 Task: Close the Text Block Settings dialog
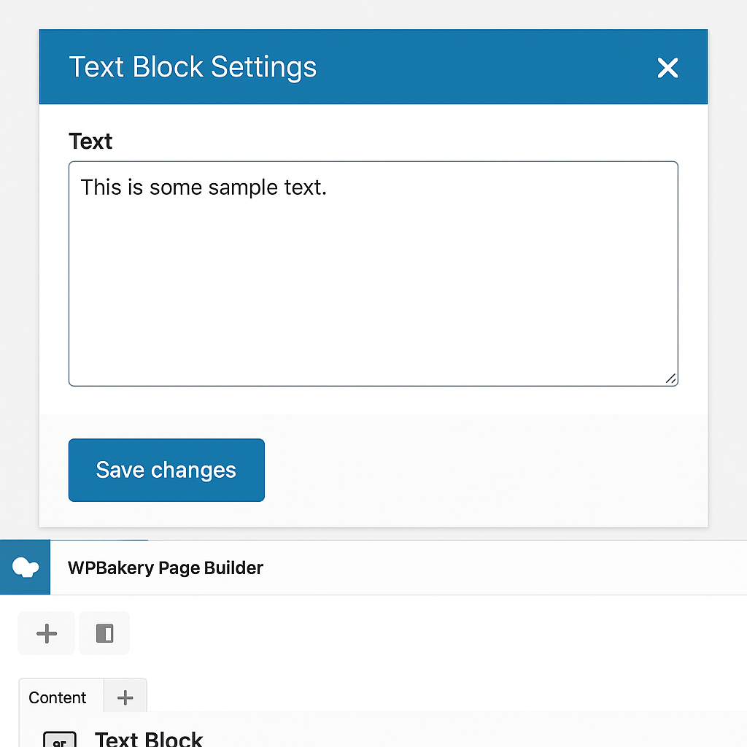[x=667, y=68]
